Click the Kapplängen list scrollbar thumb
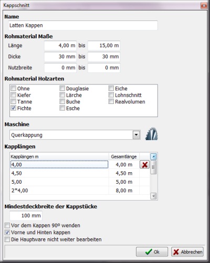 153,167
